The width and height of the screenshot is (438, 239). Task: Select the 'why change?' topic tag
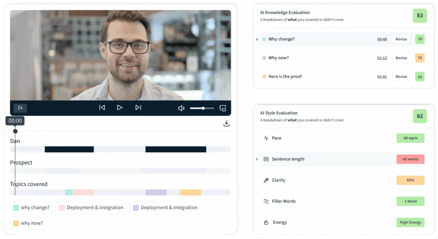coord(31,207)
